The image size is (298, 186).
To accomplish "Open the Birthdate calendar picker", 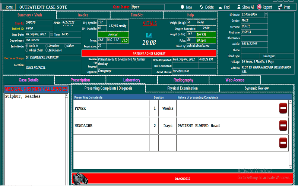I will 266,15.
